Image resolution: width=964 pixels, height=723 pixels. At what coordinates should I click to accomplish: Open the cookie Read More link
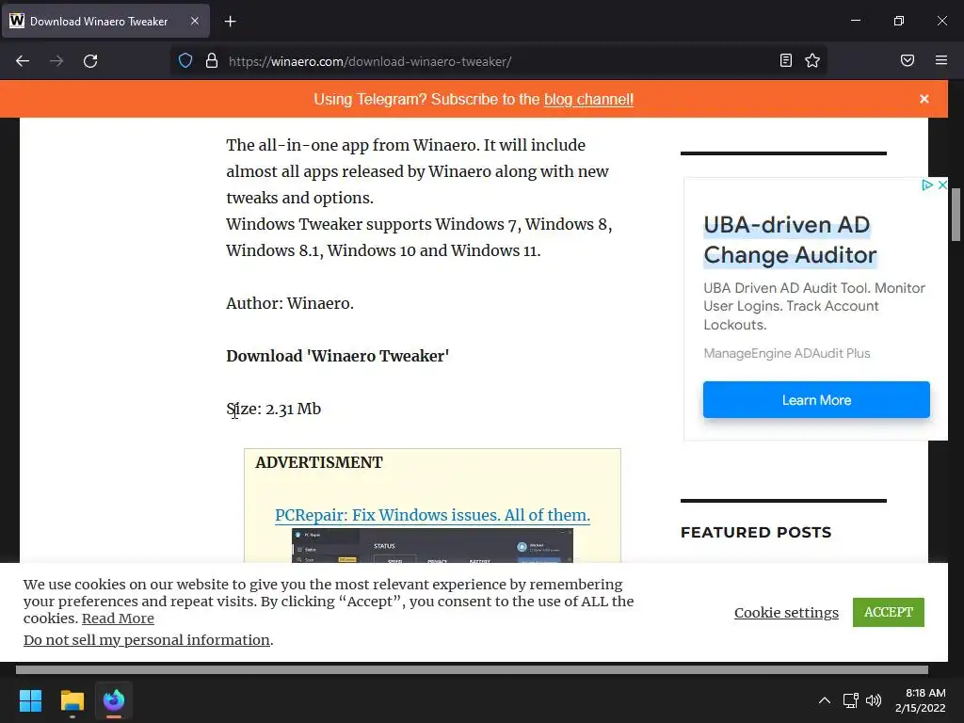point(118,619)
